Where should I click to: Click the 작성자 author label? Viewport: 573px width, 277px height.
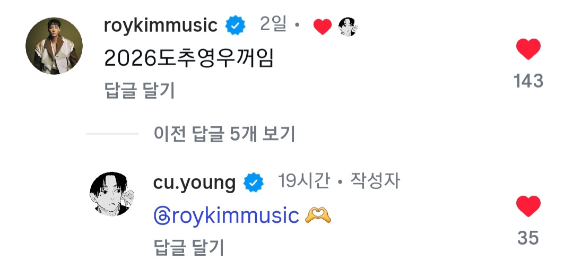(x=375, y=180)
